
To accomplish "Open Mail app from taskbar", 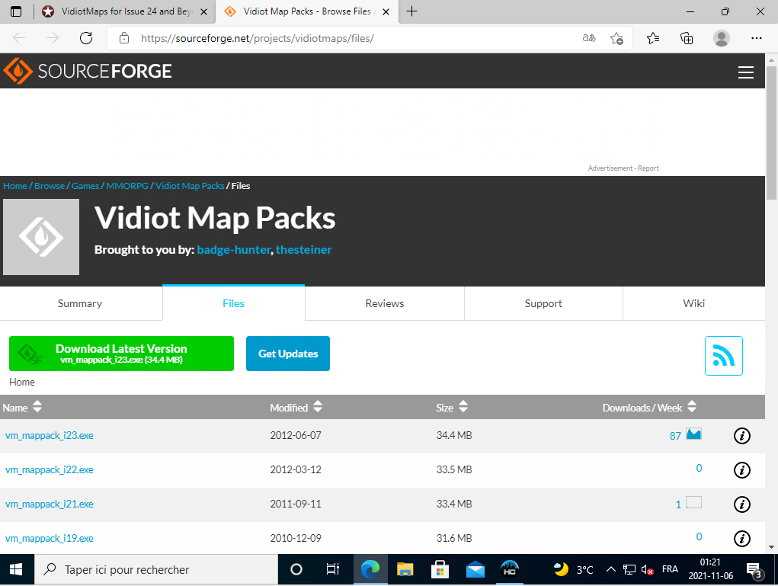I will (x=475, y=570).
